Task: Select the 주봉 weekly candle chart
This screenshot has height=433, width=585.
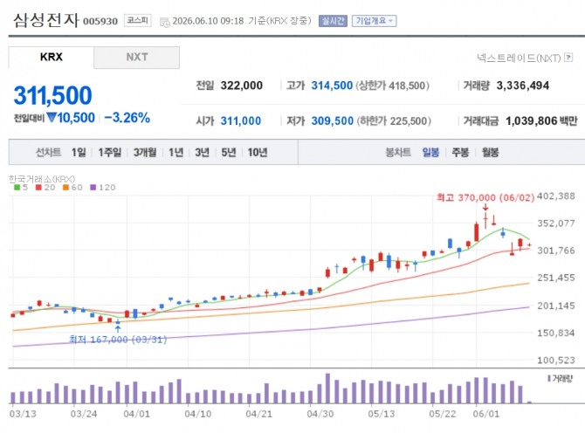Action: click(x=460, y=152)
